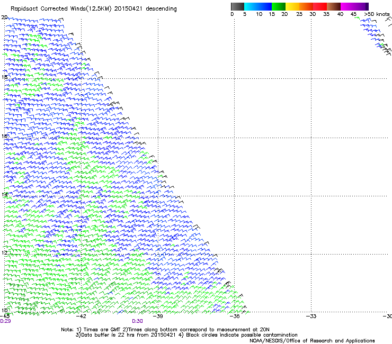Click the longitude label '-39' on the bottom axis
The height and width of the screenshot is (344, 392).
(158, 316)
